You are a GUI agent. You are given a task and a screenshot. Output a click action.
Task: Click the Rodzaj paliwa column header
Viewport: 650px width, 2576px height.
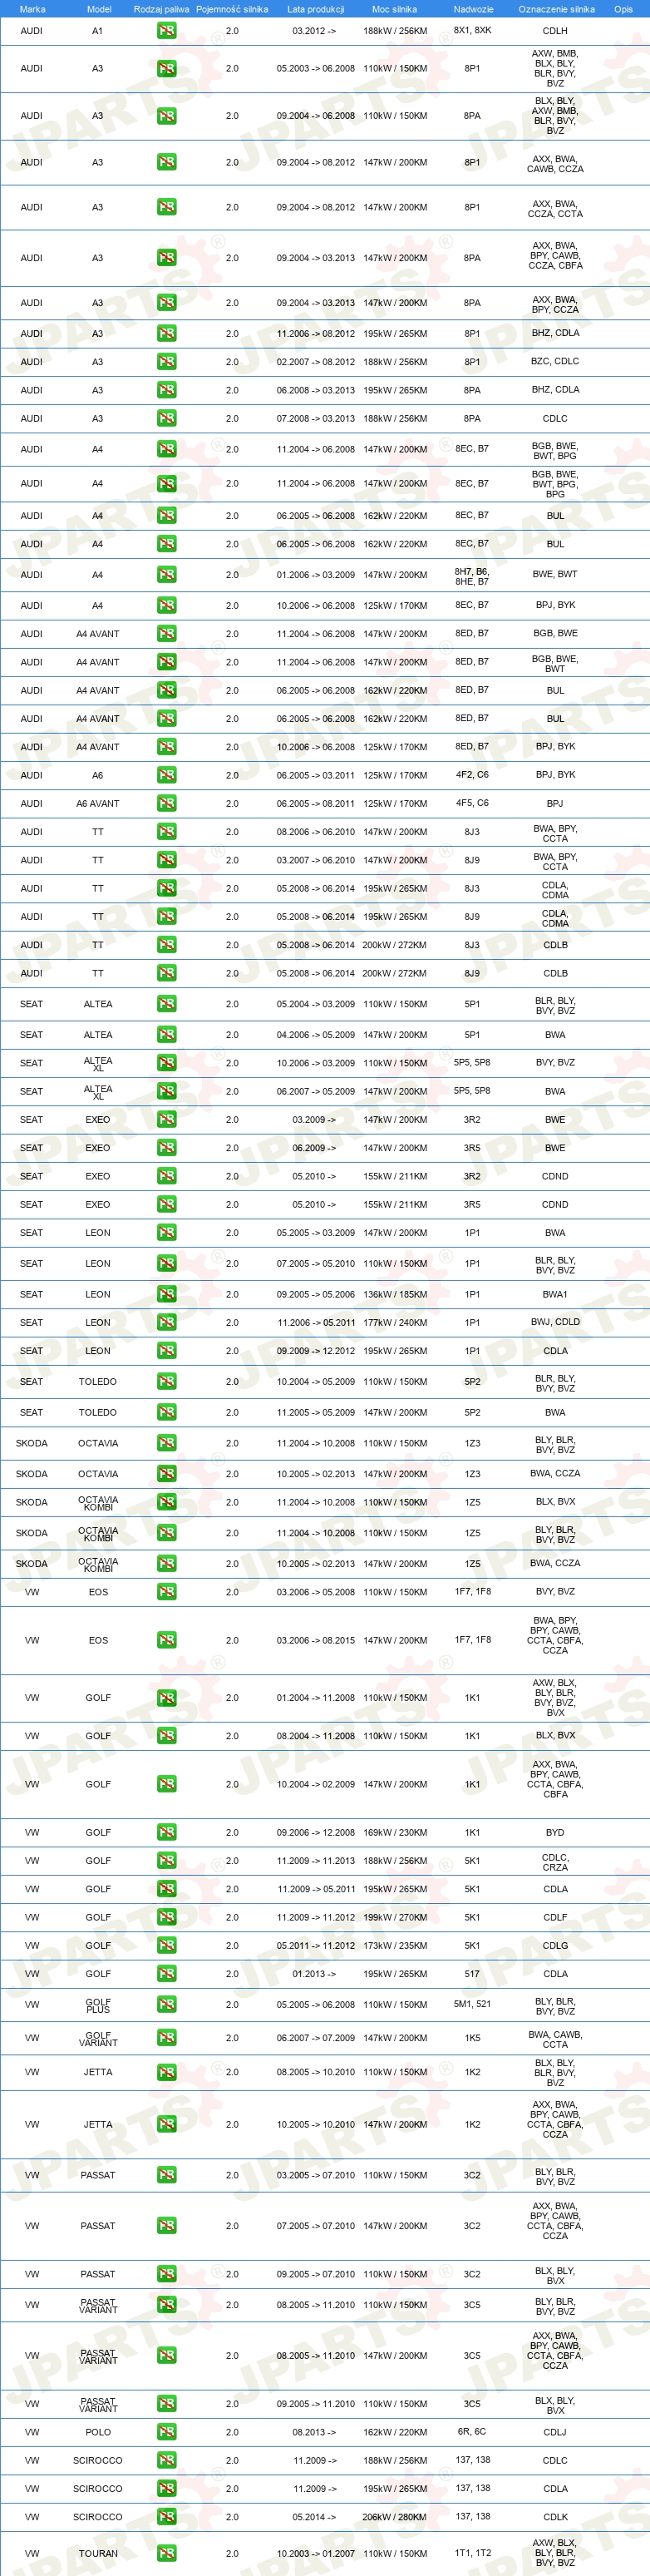point(161,9)
